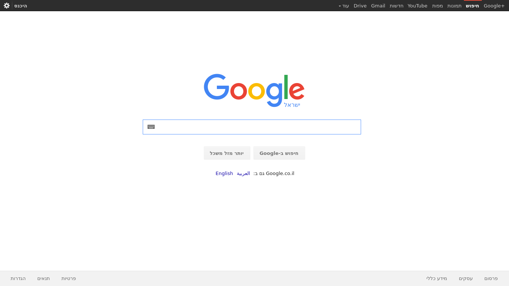This screenshot has width=509, height=286.
Task: Open the settings gear icon
Action: (x=7, y=6)
